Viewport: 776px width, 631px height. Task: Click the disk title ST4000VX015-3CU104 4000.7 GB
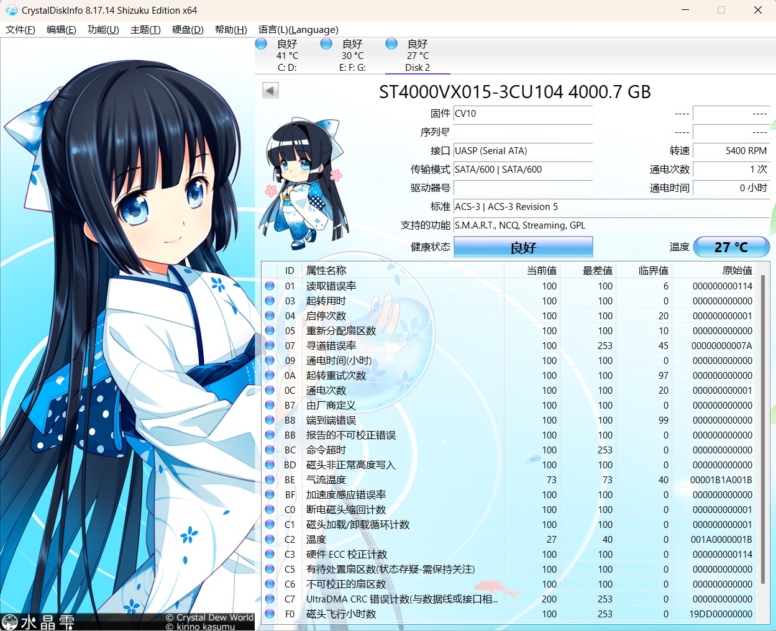click(x=515, y=92)
